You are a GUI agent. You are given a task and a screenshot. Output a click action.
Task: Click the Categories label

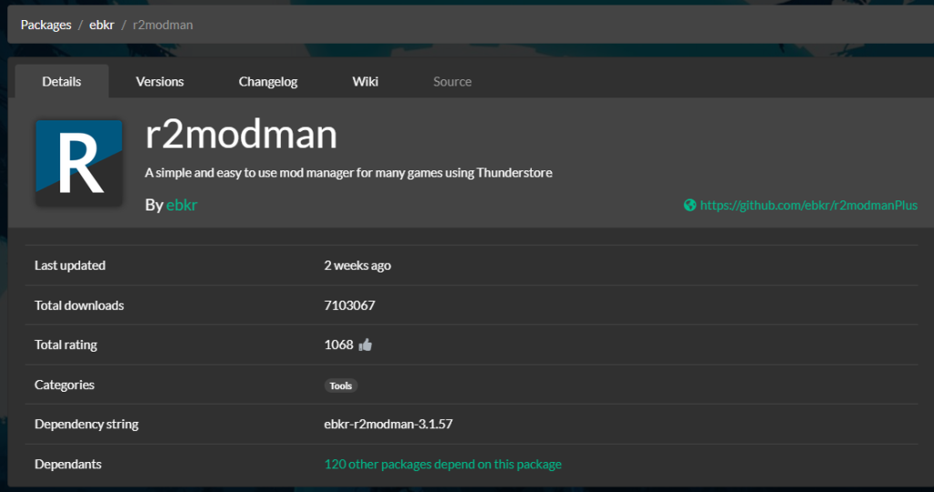(65, 384)
